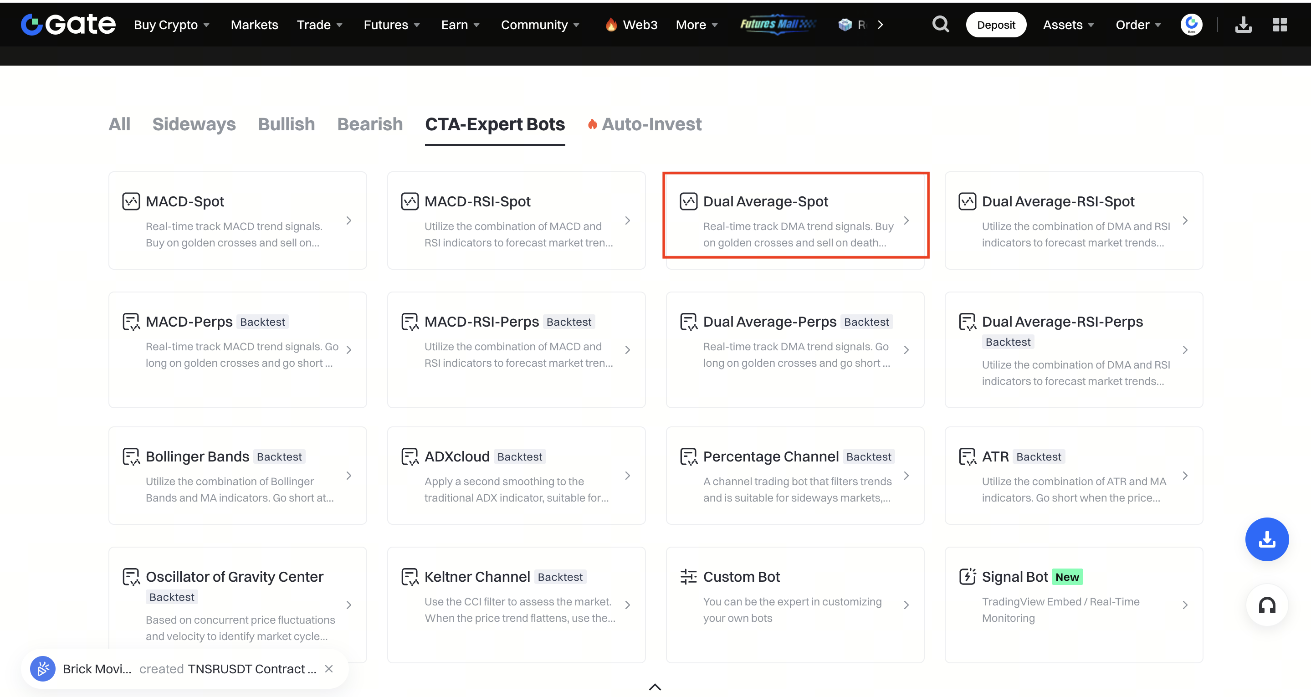Viewport: 1311px width, 697px height.
Task: Open customer support headset icon
Action: point(1266,605)
